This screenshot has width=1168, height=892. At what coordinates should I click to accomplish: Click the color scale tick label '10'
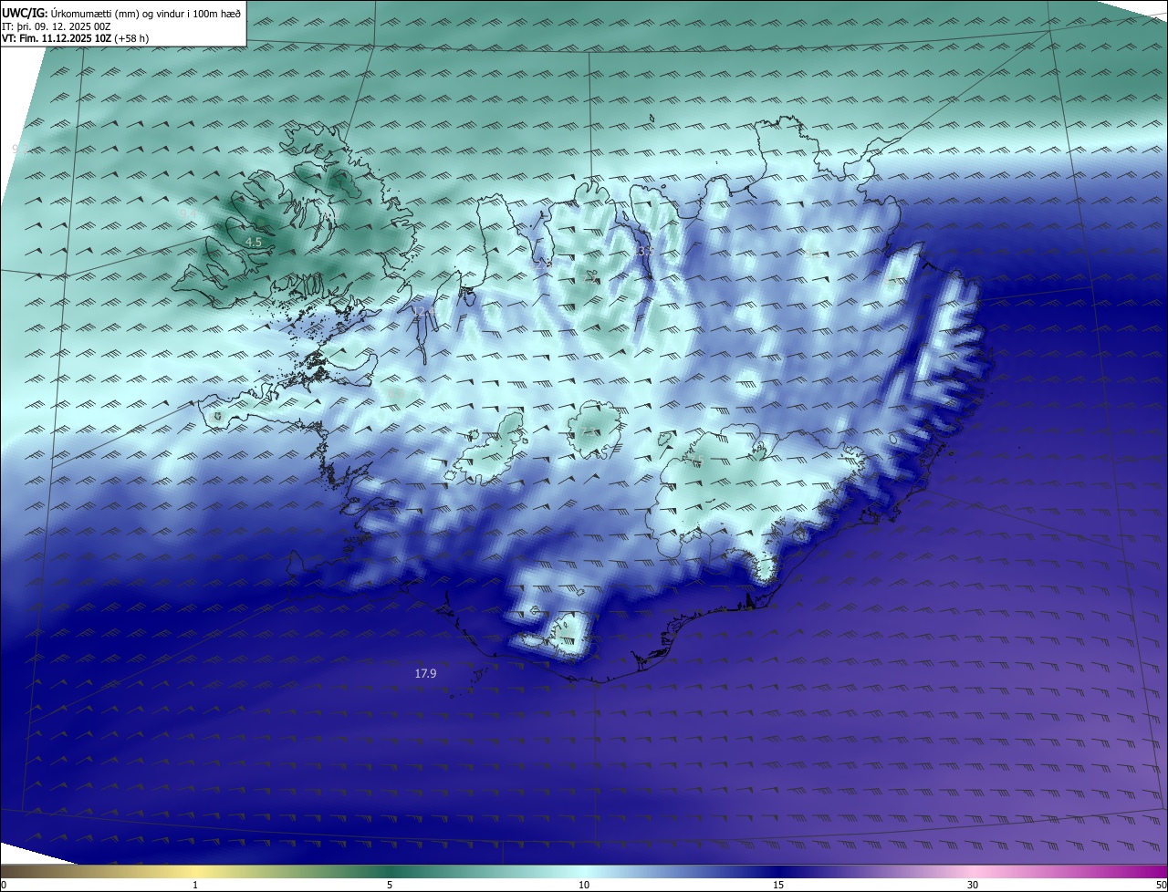click(x=584, y=885)
